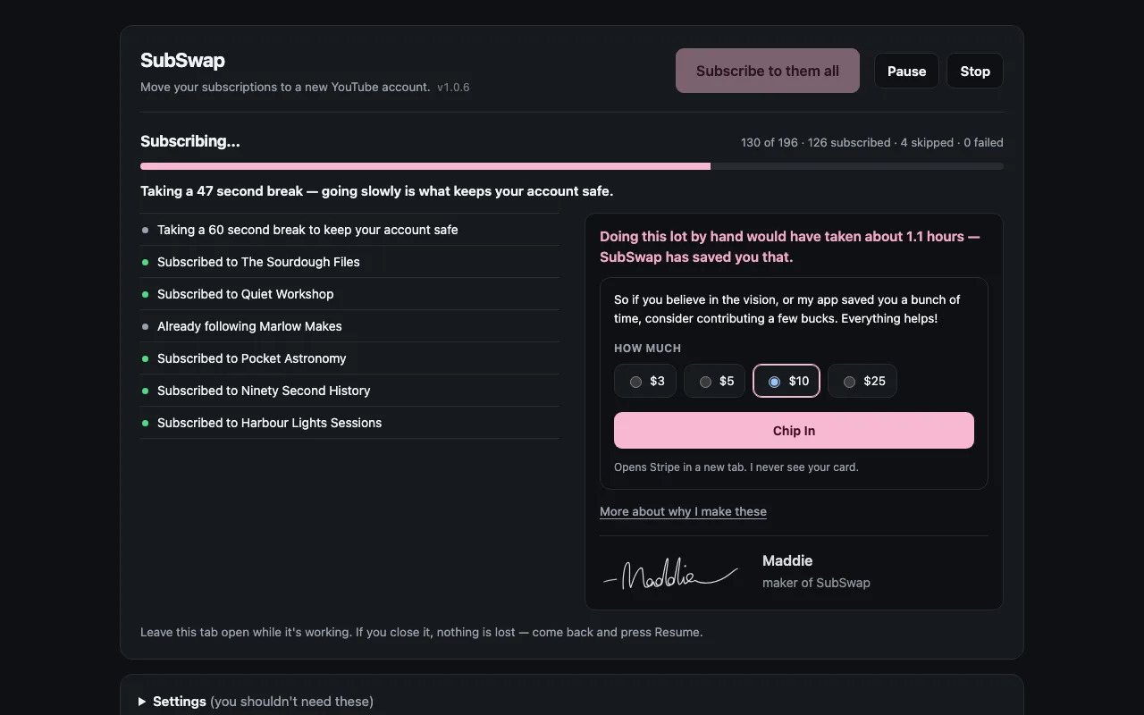Click the maker of SubSwap caption

point(816,583)
